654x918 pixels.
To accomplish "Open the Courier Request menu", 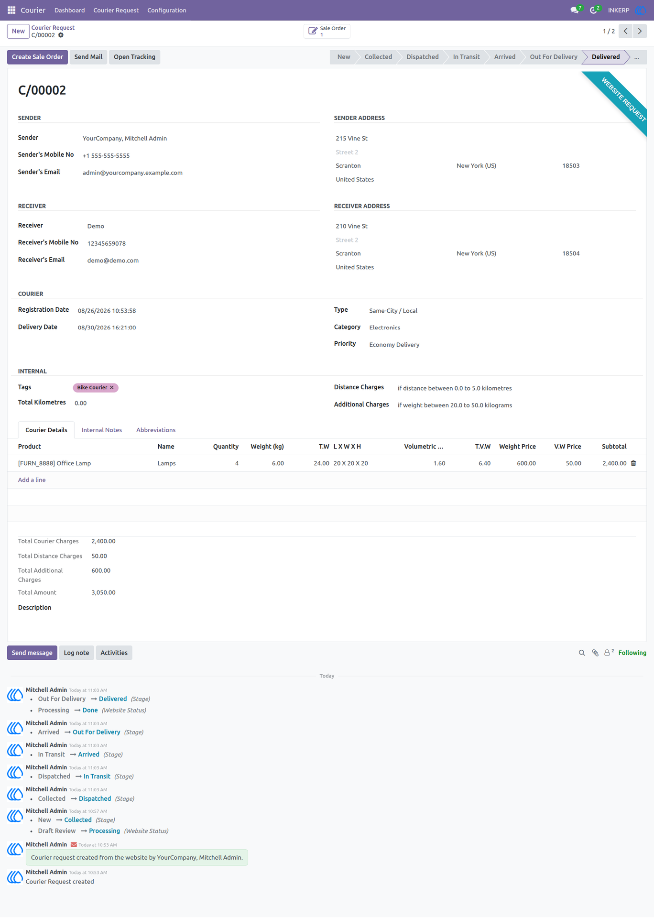I will coord(116,10).
